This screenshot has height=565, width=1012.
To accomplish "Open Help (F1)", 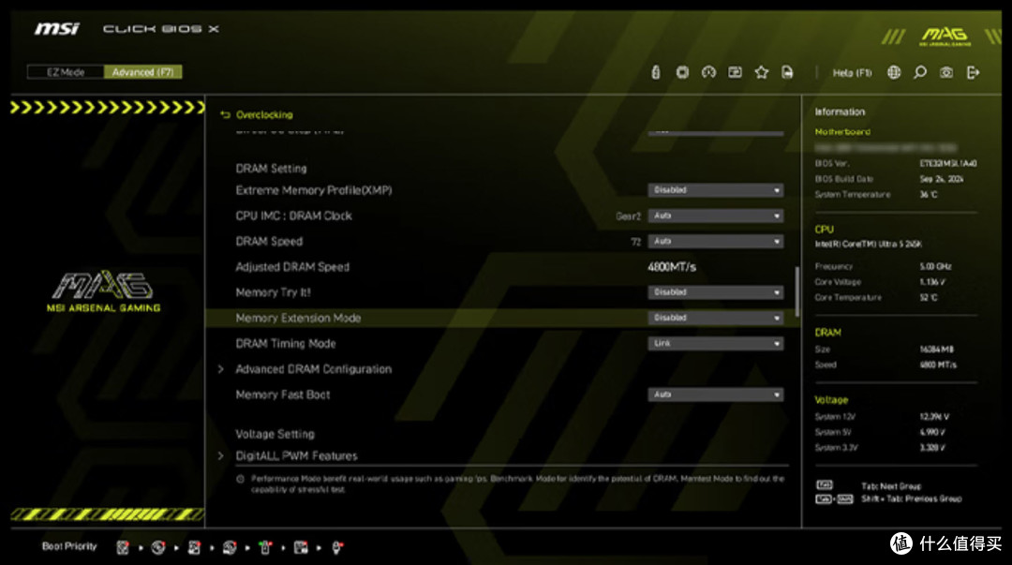I will click(852, 73).
